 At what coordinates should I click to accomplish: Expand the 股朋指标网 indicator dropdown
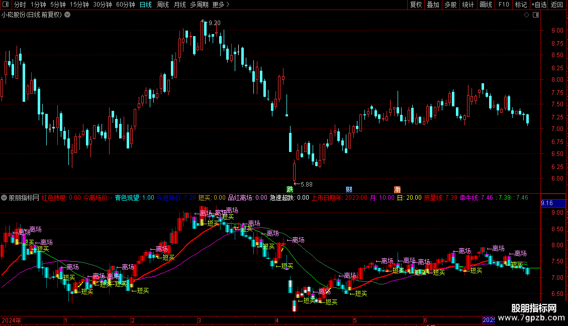click(4, 198)
